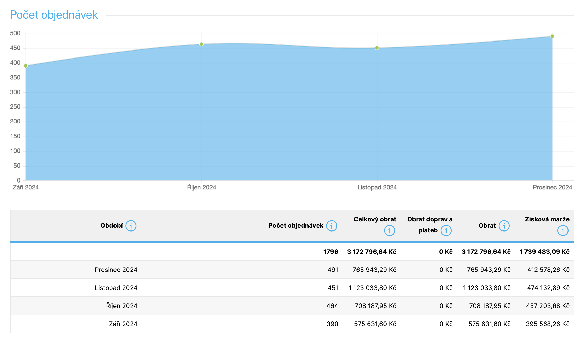Select the Listopad 2024 table row label

[116, 288]
